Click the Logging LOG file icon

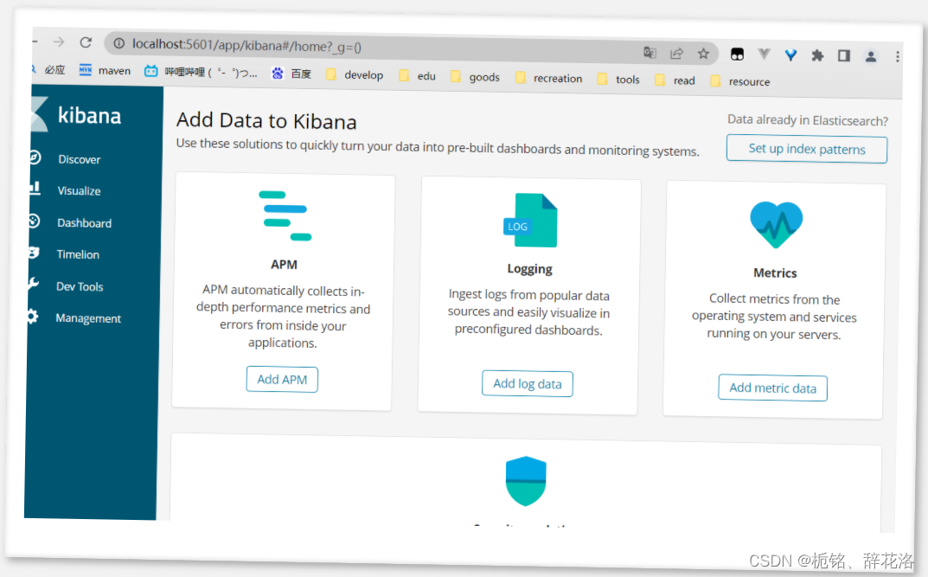529,220
